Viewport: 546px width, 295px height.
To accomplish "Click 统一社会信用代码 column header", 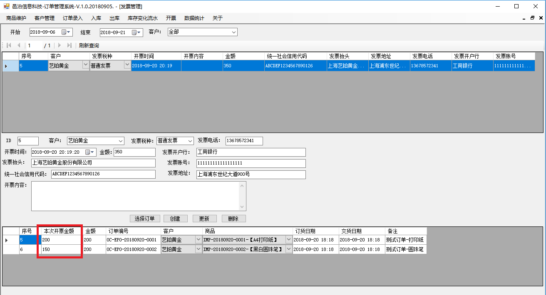I will pos(295,56).
